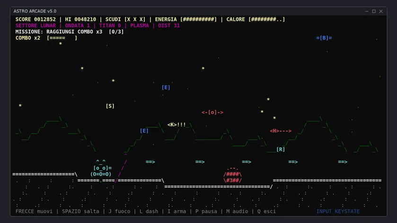Click the L dash hint
Image resolution: width=397 pixels, height=223 pixels.
149,211
